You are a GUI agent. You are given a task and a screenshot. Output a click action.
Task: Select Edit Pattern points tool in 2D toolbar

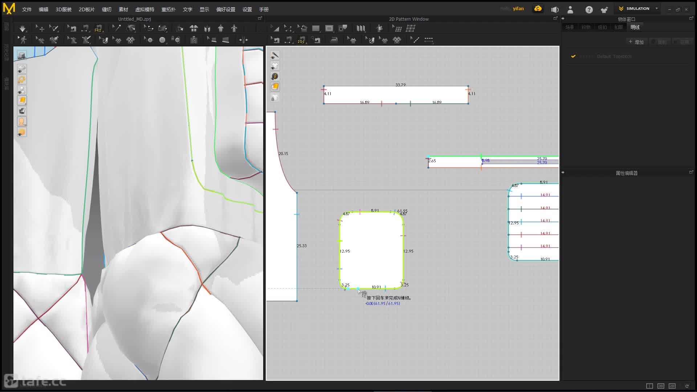coord(288,29)
